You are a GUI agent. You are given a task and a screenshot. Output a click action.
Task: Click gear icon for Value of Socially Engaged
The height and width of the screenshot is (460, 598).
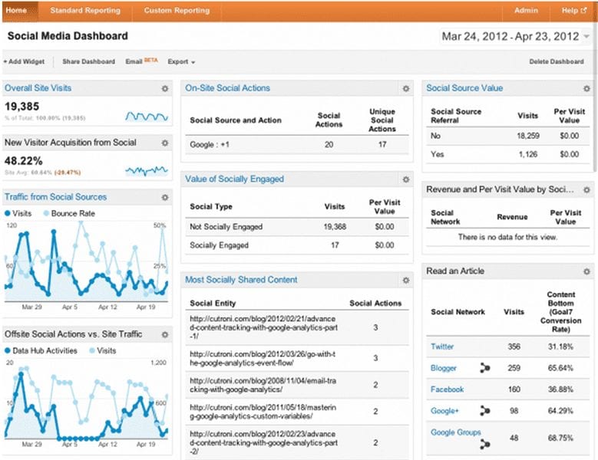pos(406,179)
